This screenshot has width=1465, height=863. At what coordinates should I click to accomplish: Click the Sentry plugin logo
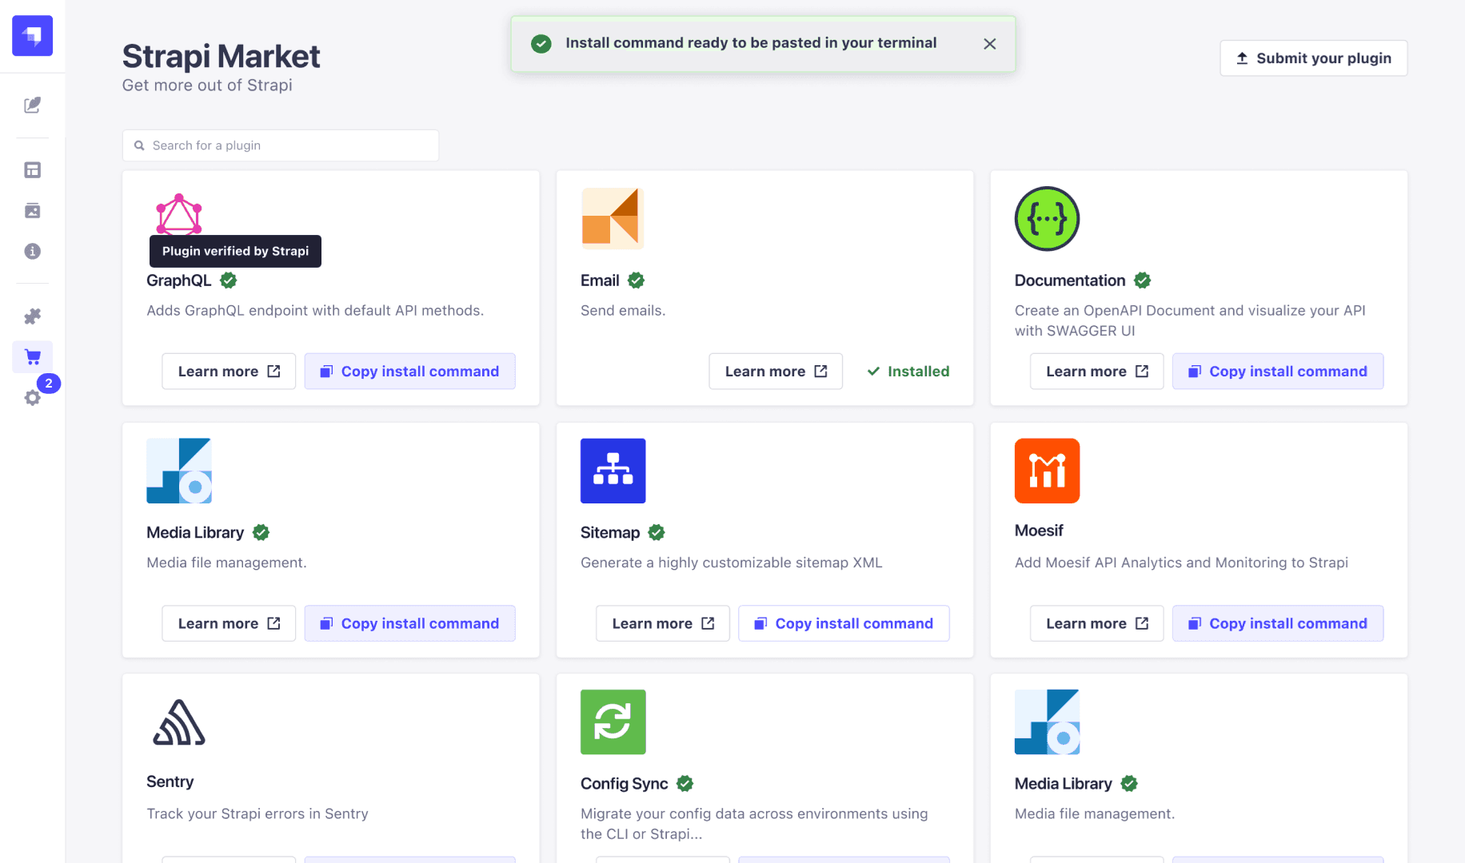tap(179, 722)
